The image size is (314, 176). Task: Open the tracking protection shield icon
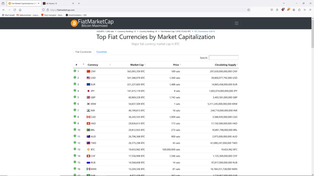(x=43, y=10)
